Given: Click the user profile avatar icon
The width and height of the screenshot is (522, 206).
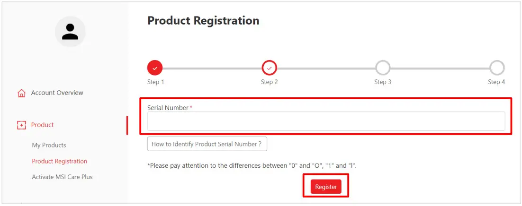Looking at the screenshot, I should click(x=70, y=32).
